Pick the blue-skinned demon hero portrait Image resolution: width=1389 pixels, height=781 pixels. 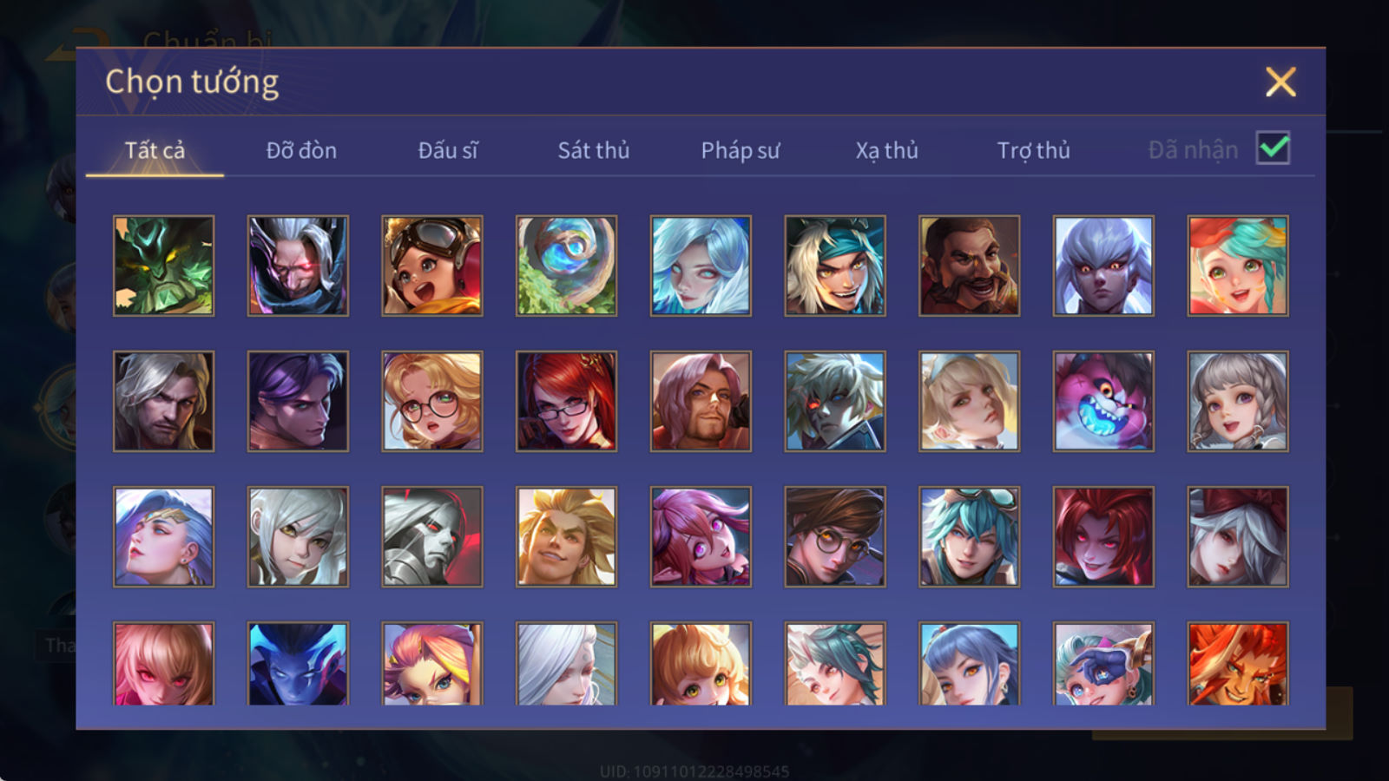coord(298,663)
